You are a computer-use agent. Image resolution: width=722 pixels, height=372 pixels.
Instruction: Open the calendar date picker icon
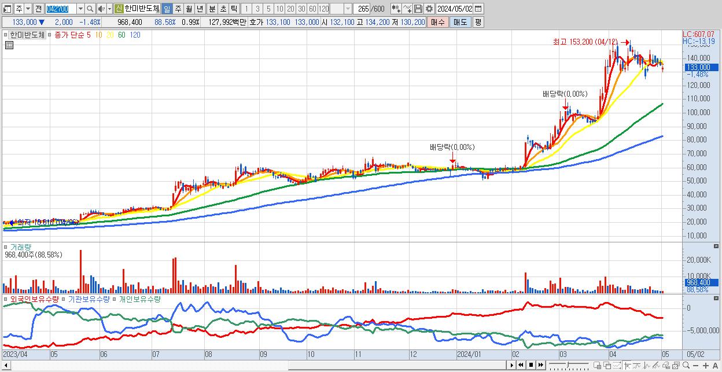(x=480, y=9)
